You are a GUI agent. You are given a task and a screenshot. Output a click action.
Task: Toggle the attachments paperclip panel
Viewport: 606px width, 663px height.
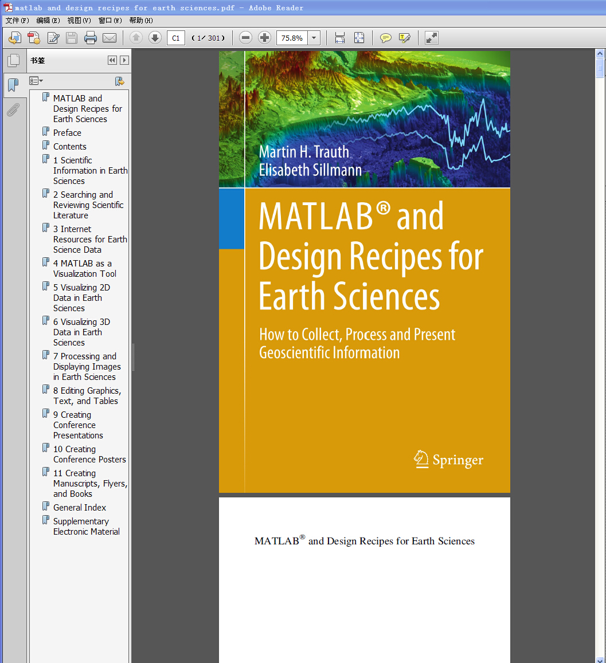(x=13, y=109)
